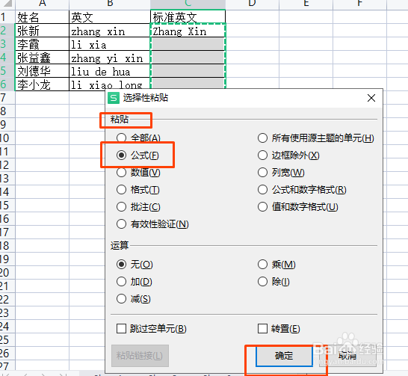Image resolution: width=408 pixels, height=376 pixels.
Task: Choose 值和数字格式(U) option
Action: pyautogui.click(x=298, y=206)
